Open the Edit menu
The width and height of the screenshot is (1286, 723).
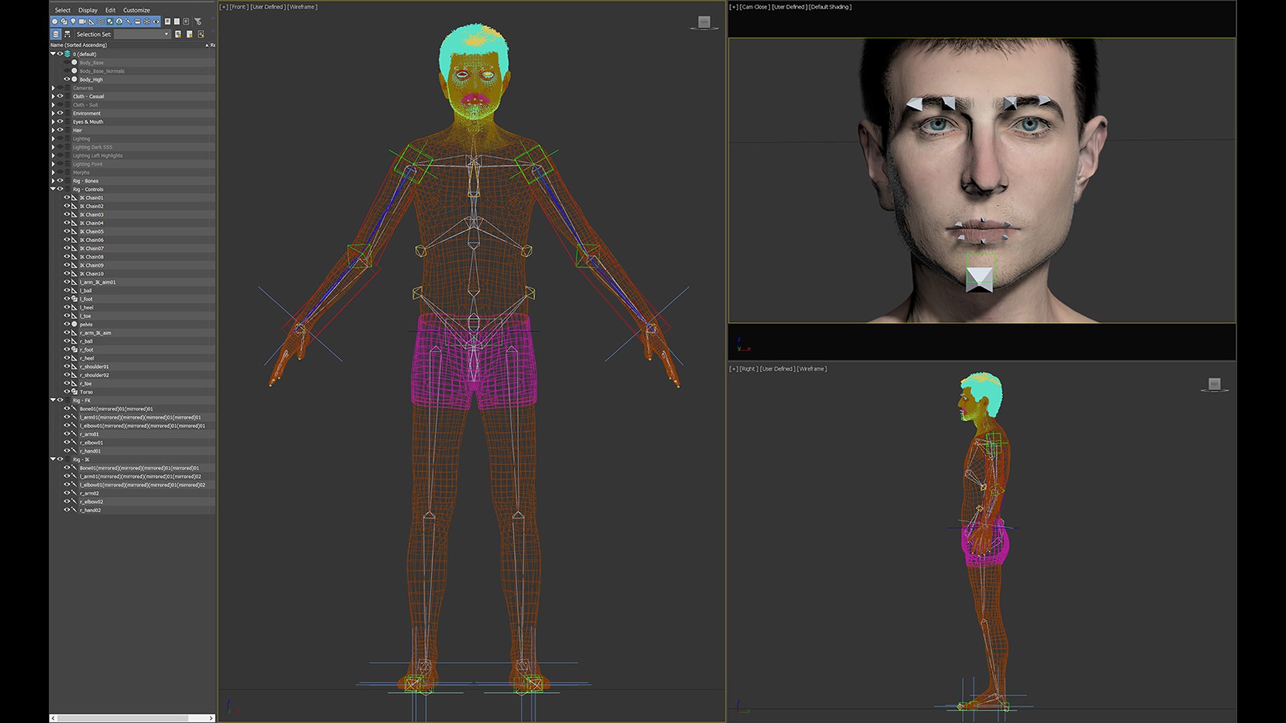click(x=111, y=10)
